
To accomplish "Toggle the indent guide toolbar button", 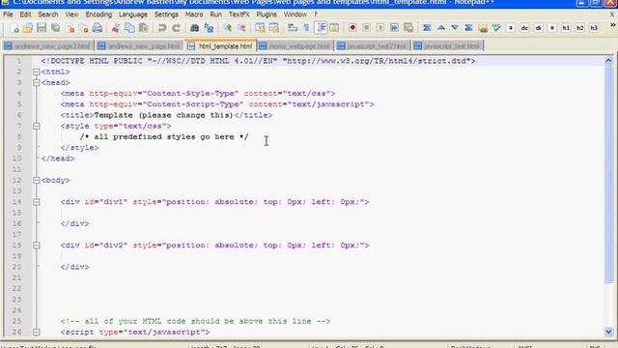I will 321,28.
